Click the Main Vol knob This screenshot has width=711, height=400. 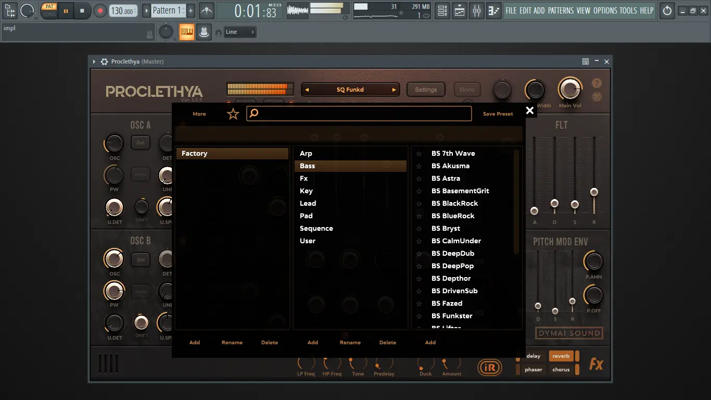click(570, 90)
